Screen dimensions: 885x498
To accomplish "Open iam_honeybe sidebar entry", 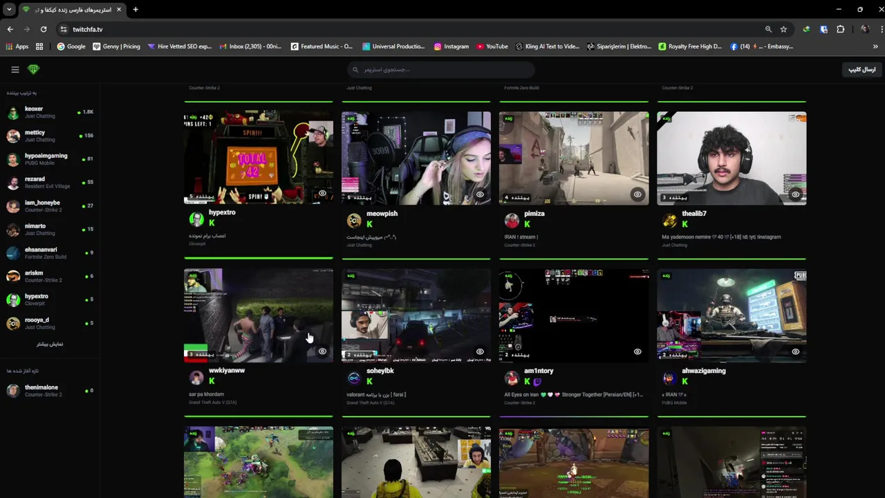I will [x=50, y=206].
